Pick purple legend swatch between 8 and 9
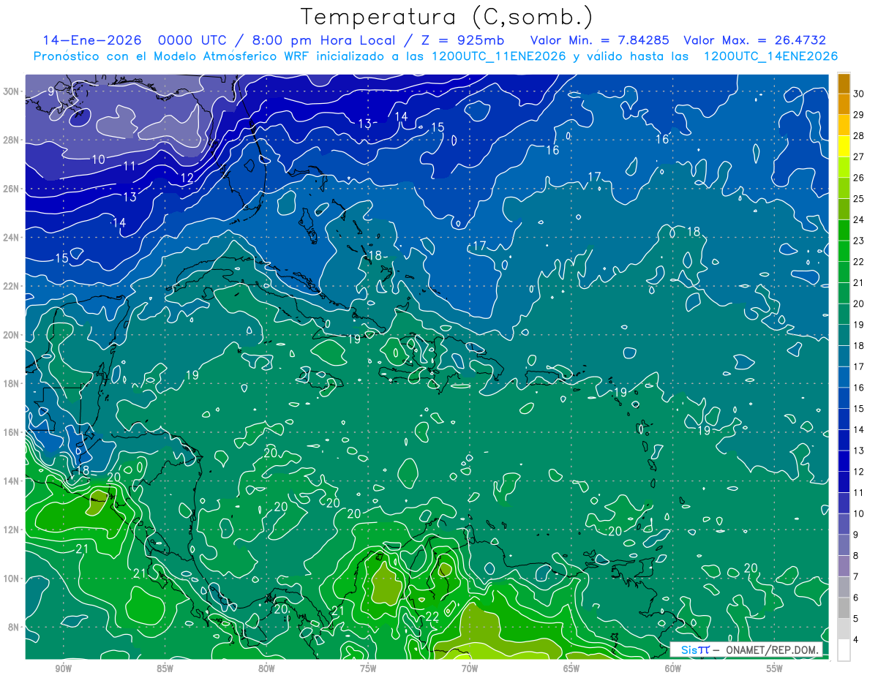This screenshot has width=878, height=678. pyautogui.click(x=844, y=546)
